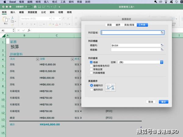Open the 金額 column filter dropdown

[x=73, y=59]
